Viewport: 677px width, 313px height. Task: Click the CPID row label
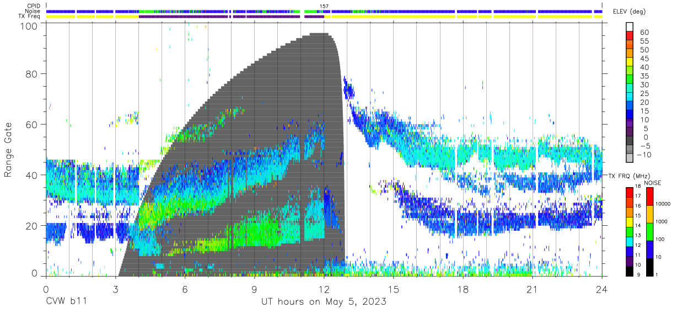coord(34,6)
